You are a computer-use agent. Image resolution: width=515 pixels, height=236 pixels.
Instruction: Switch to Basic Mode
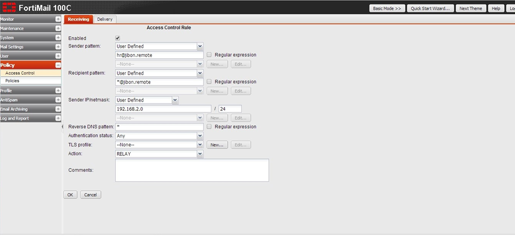click(387, 9)
